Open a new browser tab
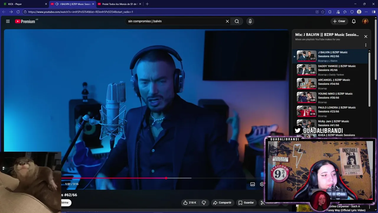Screen dimensions: 378x213 147,4
